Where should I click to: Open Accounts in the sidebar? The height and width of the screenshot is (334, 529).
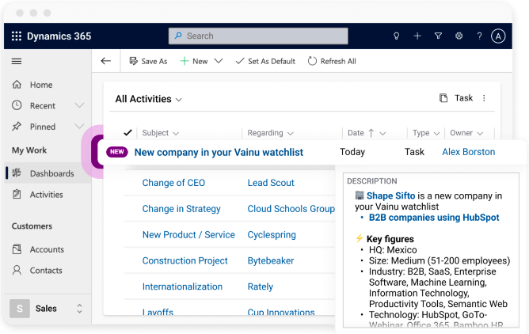47,249
